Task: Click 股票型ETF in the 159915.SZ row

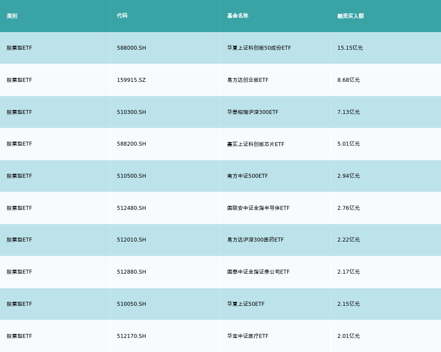Action: [19, 80]
